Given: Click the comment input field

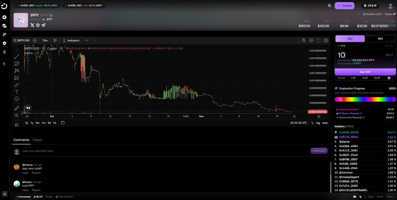Looking at the screenshot, I should (99, 151).
